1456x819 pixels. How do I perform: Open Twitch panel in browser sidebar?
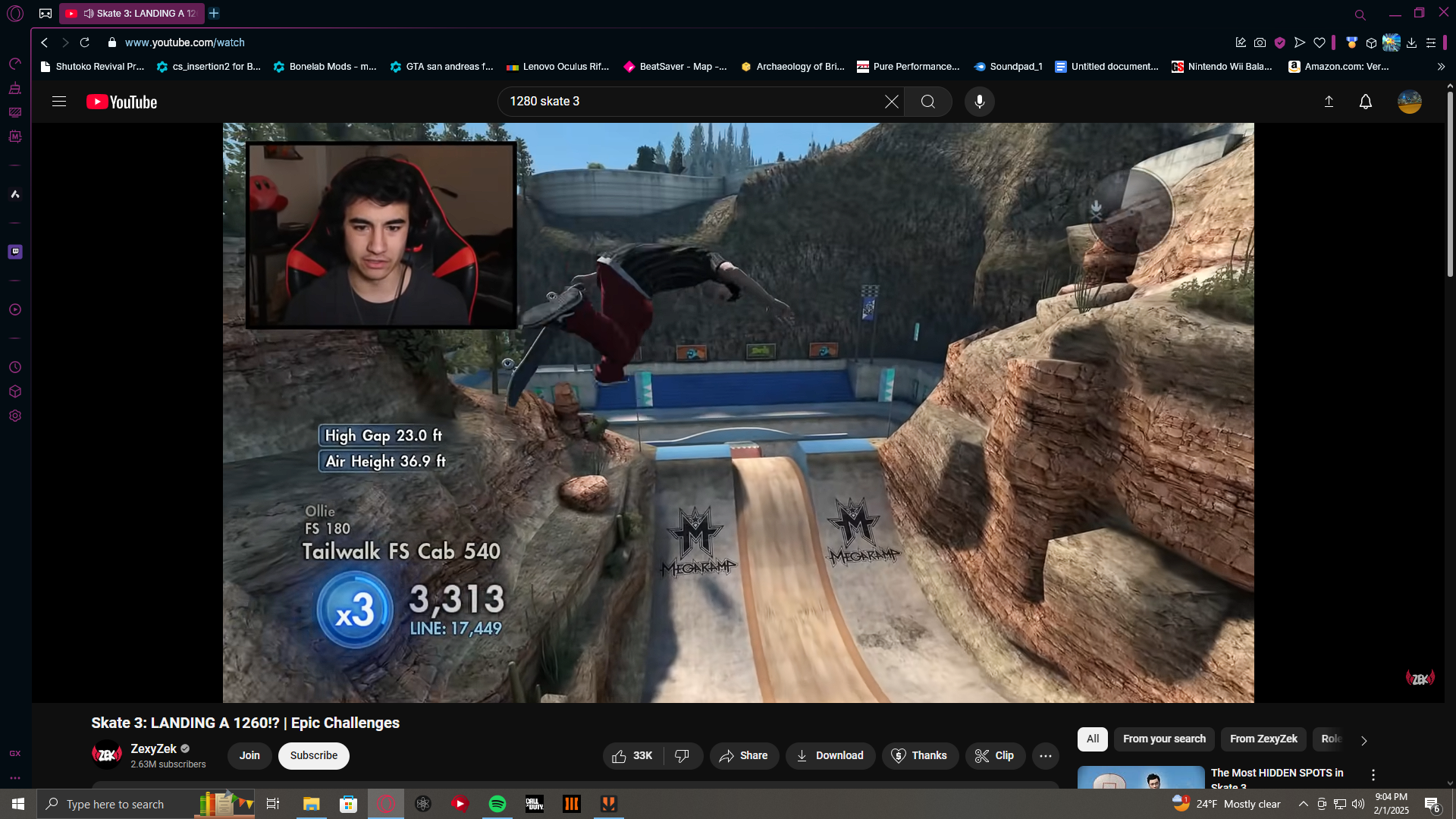coord(15,252)
